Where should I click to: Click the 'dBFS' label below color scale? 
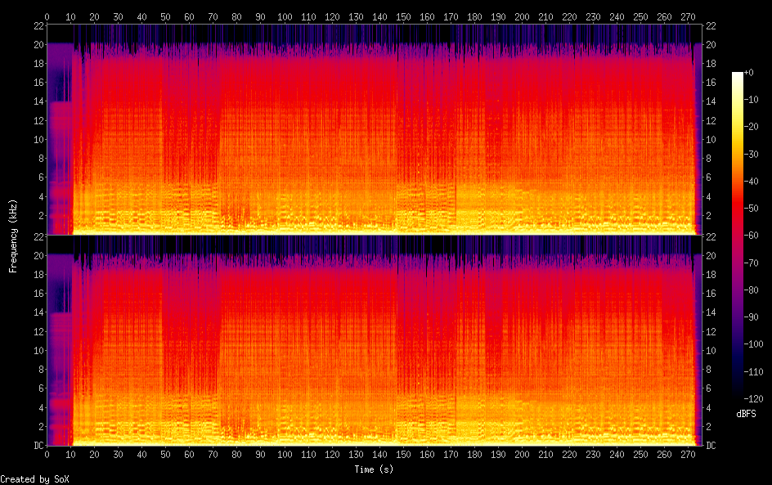[x=746, y=415]
